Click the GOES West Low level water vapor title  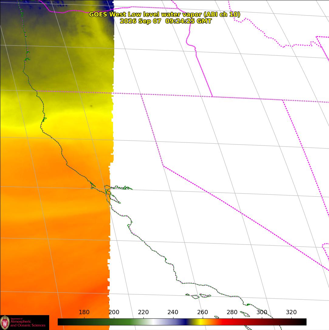coord(165,14)
